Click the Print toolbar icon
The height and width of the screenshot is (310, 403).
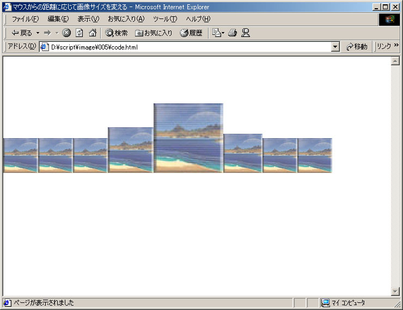point(233,33)
